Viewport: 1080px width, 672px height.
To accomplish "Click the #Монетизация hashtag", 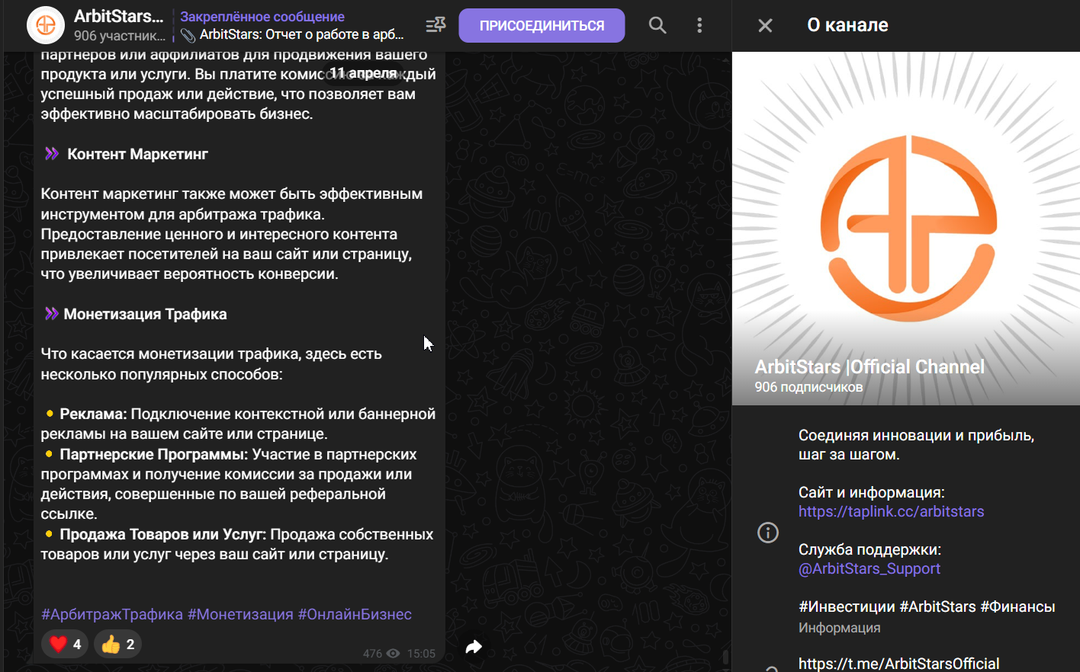I will 240,614.
